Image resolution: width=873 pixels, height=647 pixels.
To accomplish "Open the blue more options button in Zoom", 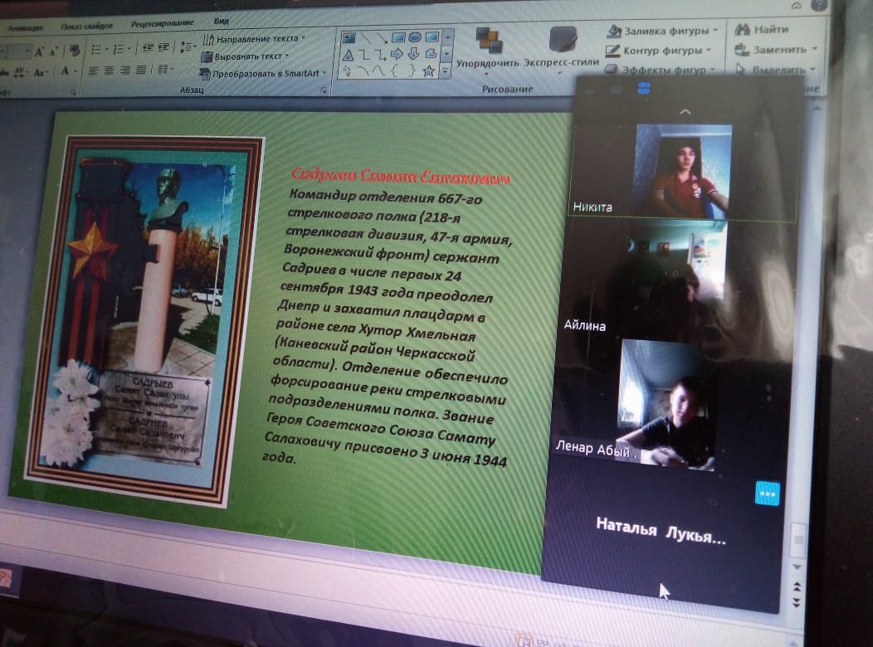I will [x=768, y=494].
